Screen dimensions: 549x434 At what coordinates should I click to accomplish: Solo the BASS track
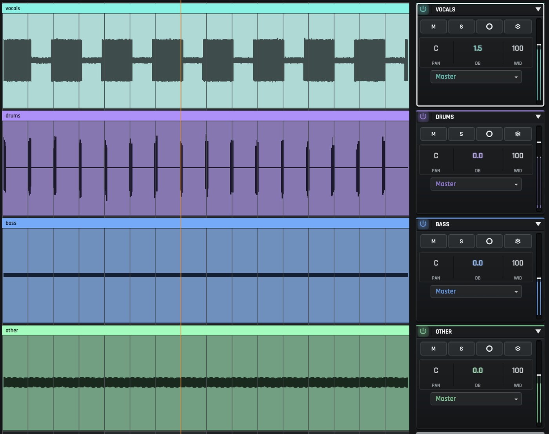[461, 242]
